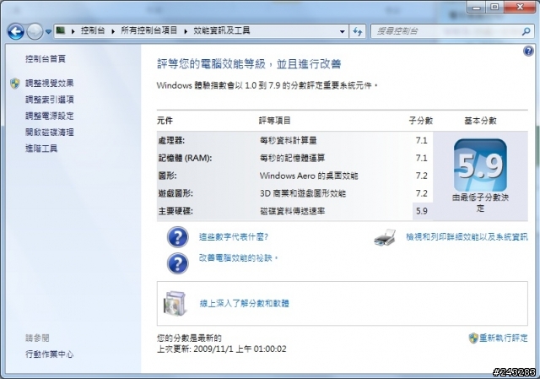Open 行動作業中心 under 請參閱

pyautogui.click(x=50, y=355)
